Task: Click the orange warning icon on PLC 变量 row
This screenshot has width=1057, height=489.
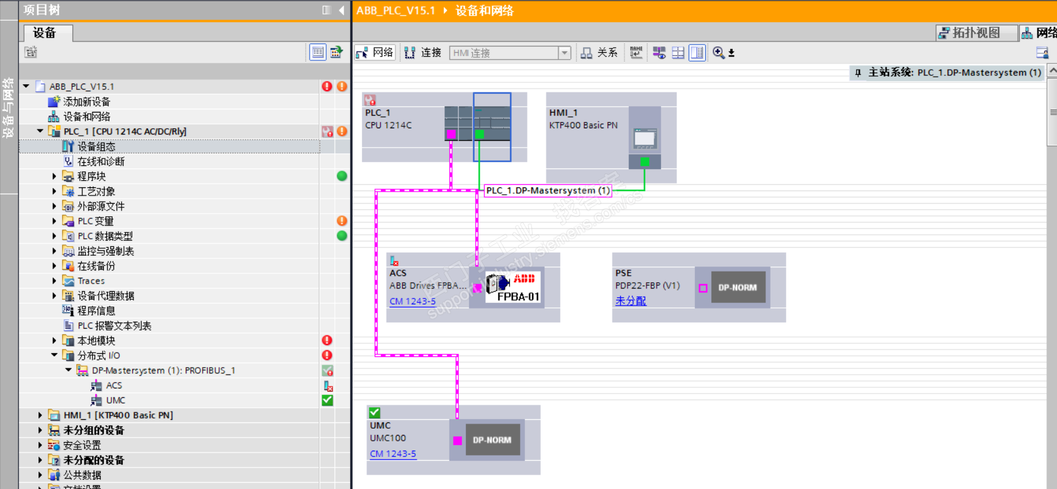Action: click(x=342, y=221)
